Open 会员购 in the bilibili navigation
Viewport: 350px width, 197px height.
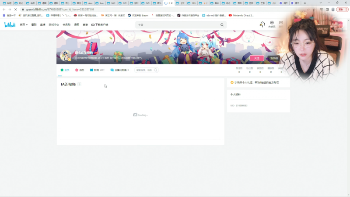(66, 25)
